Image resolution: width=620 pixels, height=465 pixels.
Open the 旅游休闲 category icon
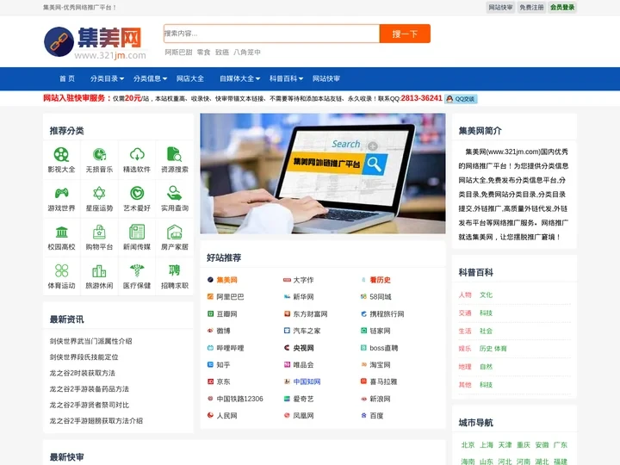point(99,271)
